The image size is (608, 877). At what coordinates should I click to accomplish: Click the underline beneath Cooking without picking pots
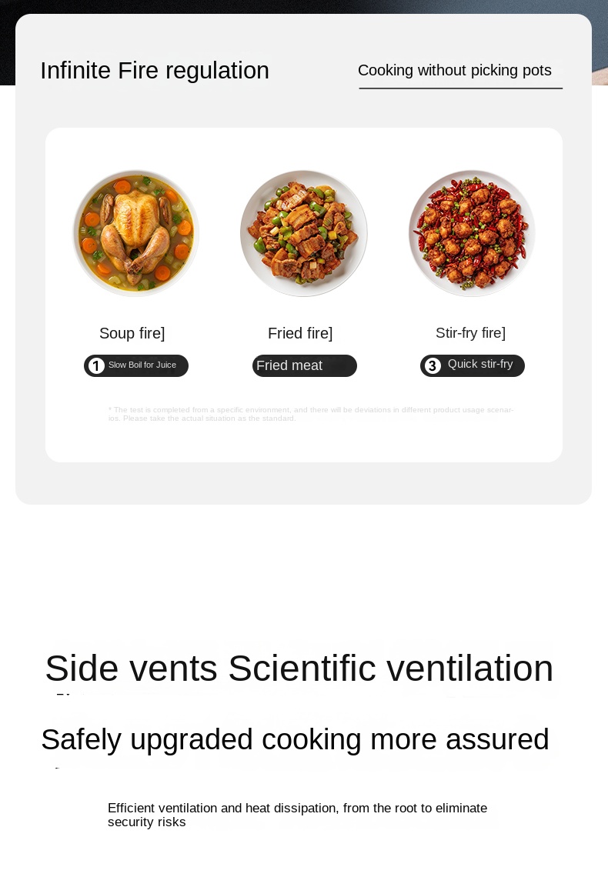coord(460,88)
